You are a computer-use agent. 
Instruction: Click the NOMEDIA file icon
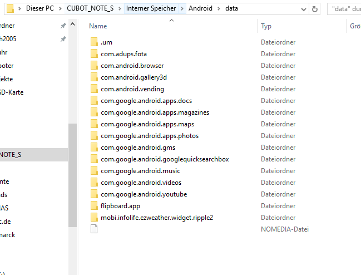coord(94,229)
